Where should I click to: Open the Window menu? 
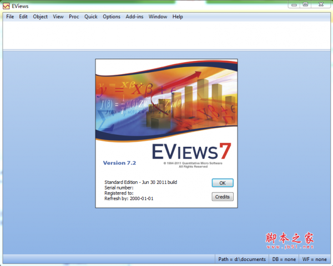[158, 17]
